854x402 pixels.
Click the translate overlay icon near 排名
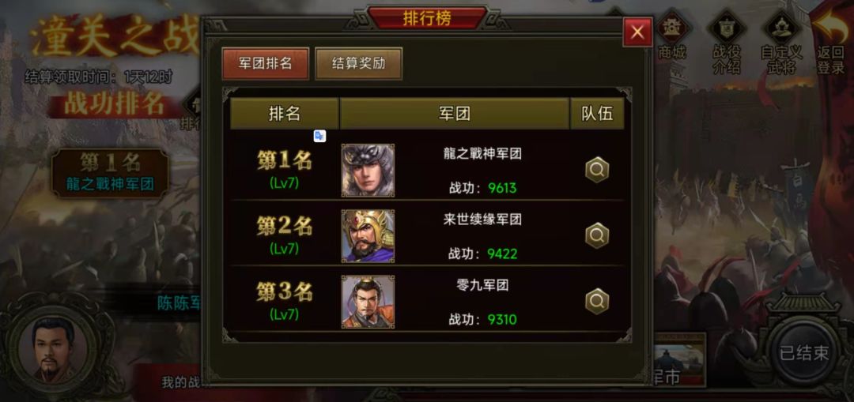click(319, 136)
